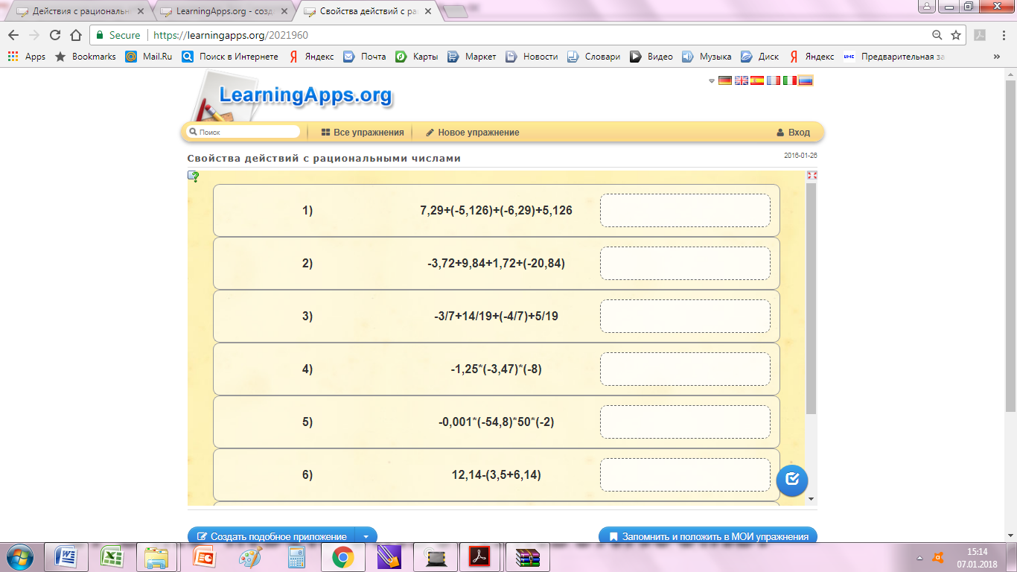Click answer box for -3,72+9,84+1,72+(-20,84)
The height and width of the screenshot is (572, 1017).
pyautogui.click(x=685, y=263)
